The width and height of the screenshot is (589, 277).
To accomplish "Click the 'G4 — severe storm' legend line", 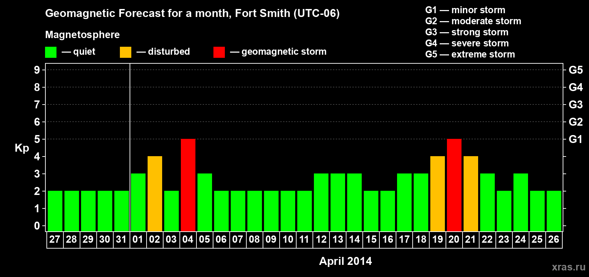I will (x=467, y=43).
